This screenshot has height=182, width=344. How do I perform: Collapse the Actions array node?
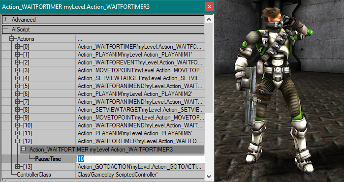tap(11, 39)
